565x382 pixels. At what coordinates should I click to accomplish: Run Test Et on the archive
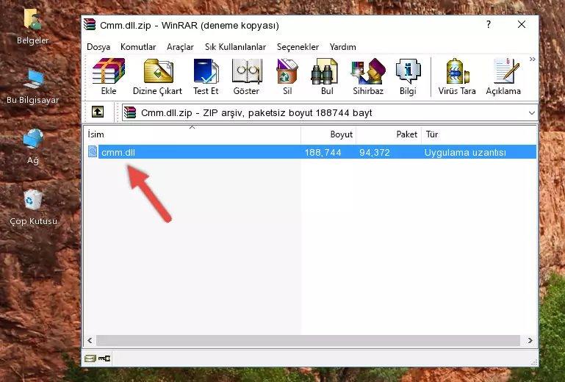point(206,76)
